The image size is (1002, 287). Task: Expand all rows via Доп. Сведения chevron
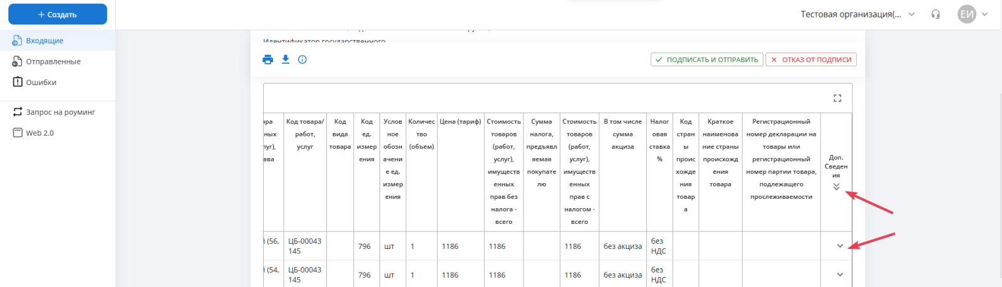(x=836, y=186)
